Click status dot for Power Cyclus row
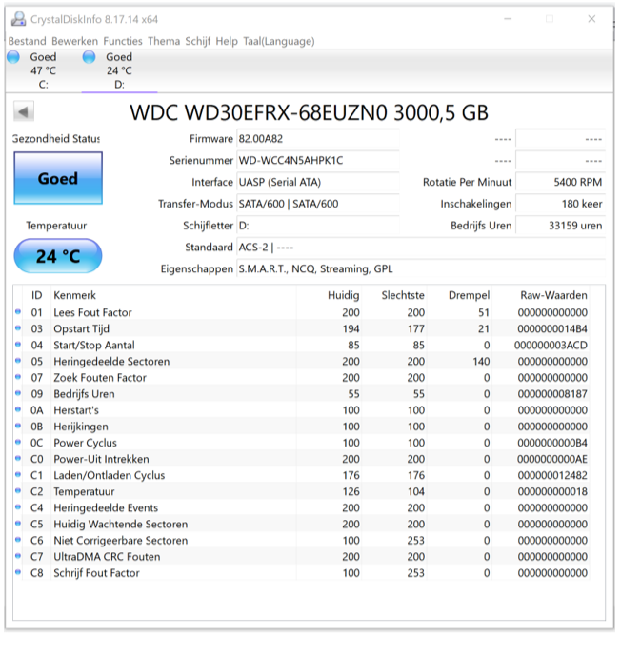The height and width of the screenshot is (655, 621). click(18, 443)
